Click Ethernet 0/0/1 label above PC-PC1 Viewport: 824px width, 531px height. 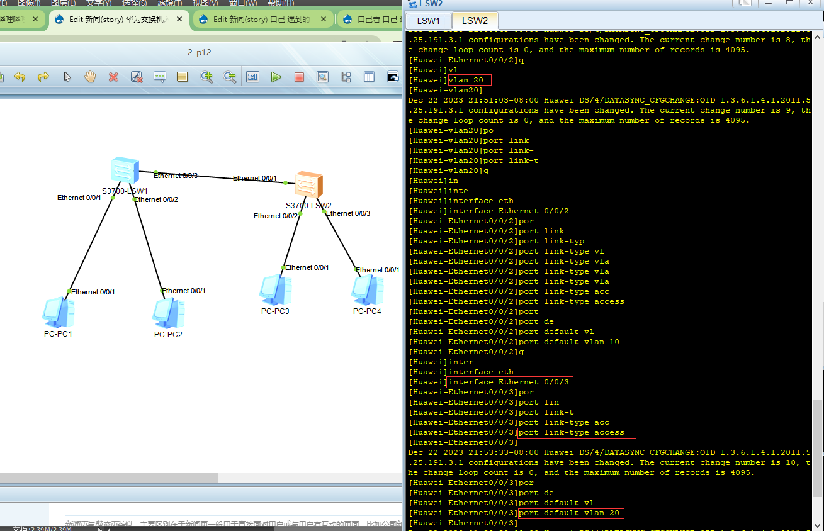point(93,292)
